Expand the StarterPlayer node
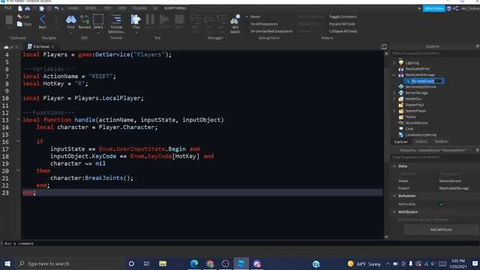The height and width of the screenshot is (270, 480). tap(394, 111)
